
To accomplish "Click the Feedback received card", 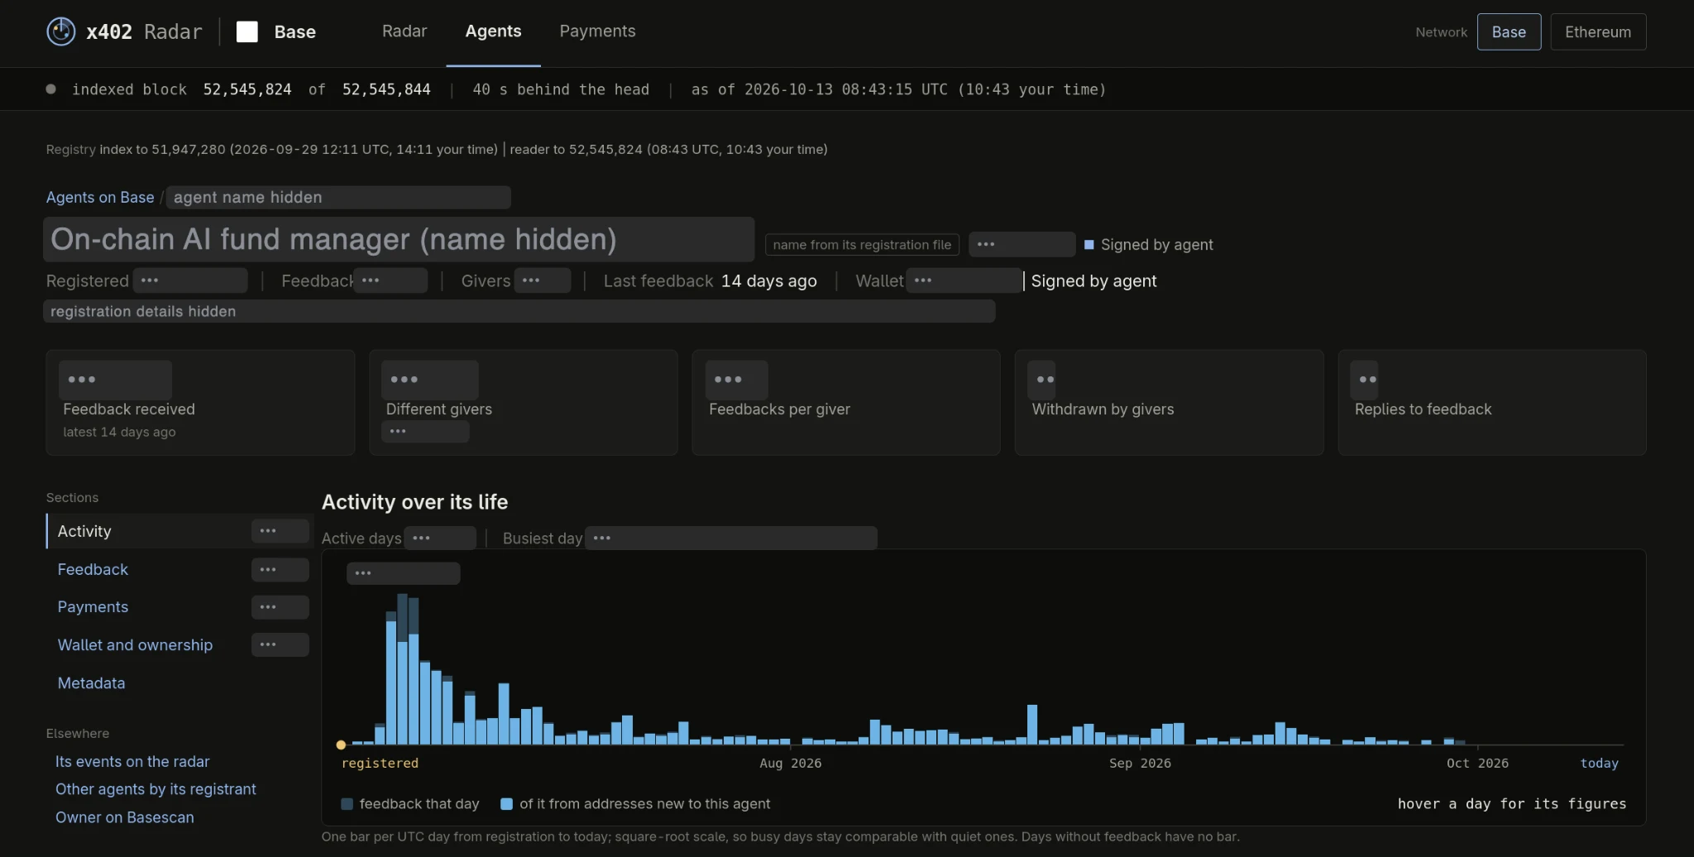I will [x=200, y=402].
